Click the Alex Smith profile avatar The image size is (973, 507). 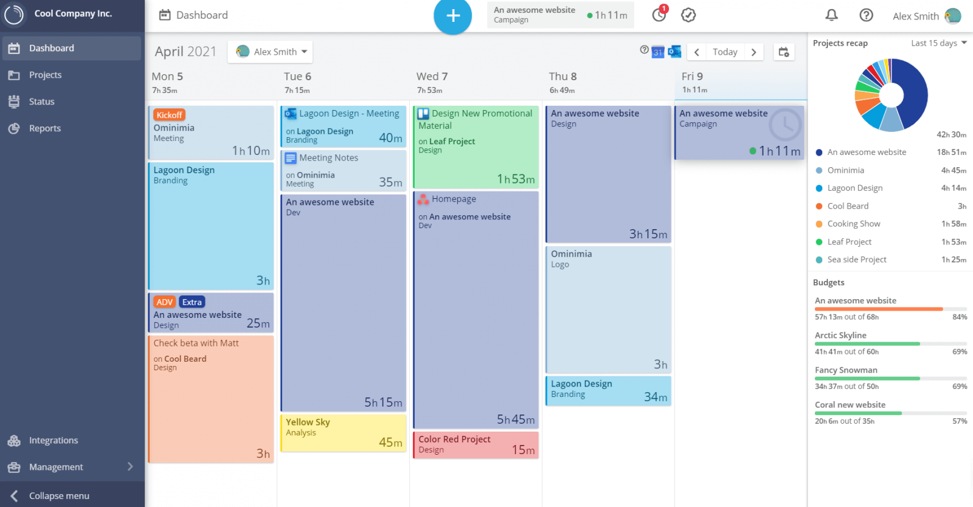coord(953,16)
